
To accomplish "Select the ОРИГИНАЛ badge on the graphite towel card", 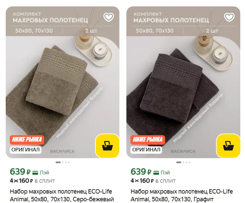I will pos(146,150).
